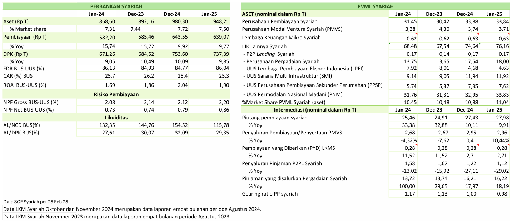The height and width of the screenshot is (222, 513).
Task: Click the red comment marker on PYD LKMS Jan-25 cell
Action: point(509,145)
